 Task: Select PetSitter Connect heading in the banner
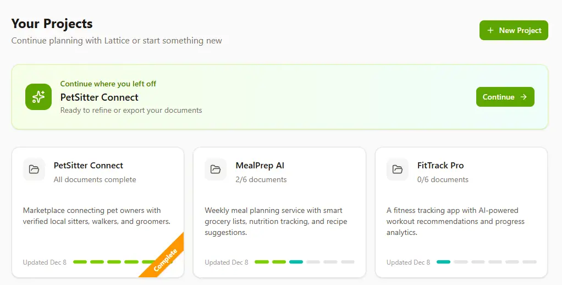point(99,97)
